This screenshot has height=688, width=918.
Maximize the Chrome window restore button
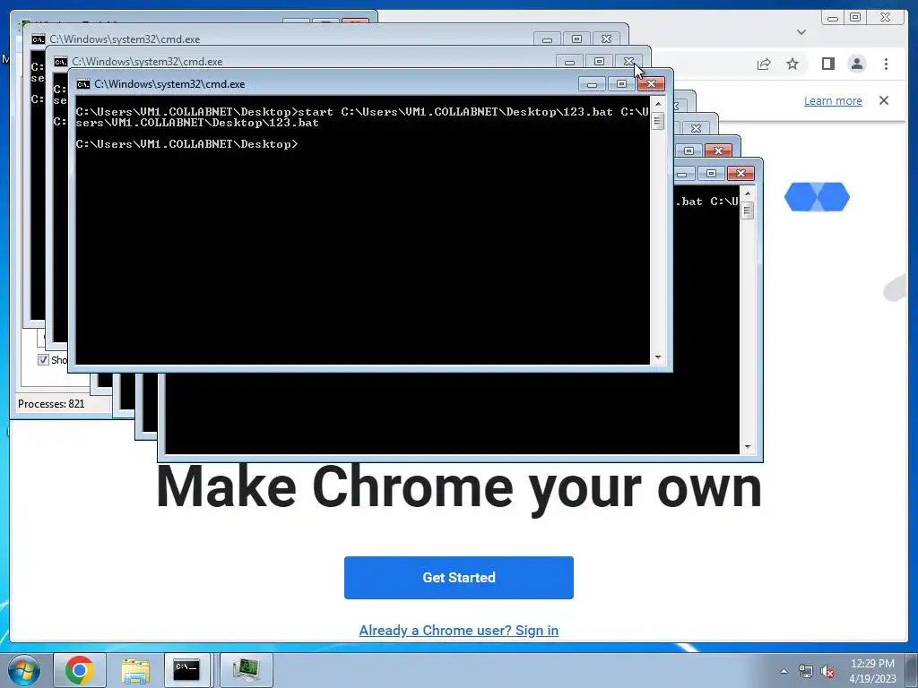tap(855, 17)
